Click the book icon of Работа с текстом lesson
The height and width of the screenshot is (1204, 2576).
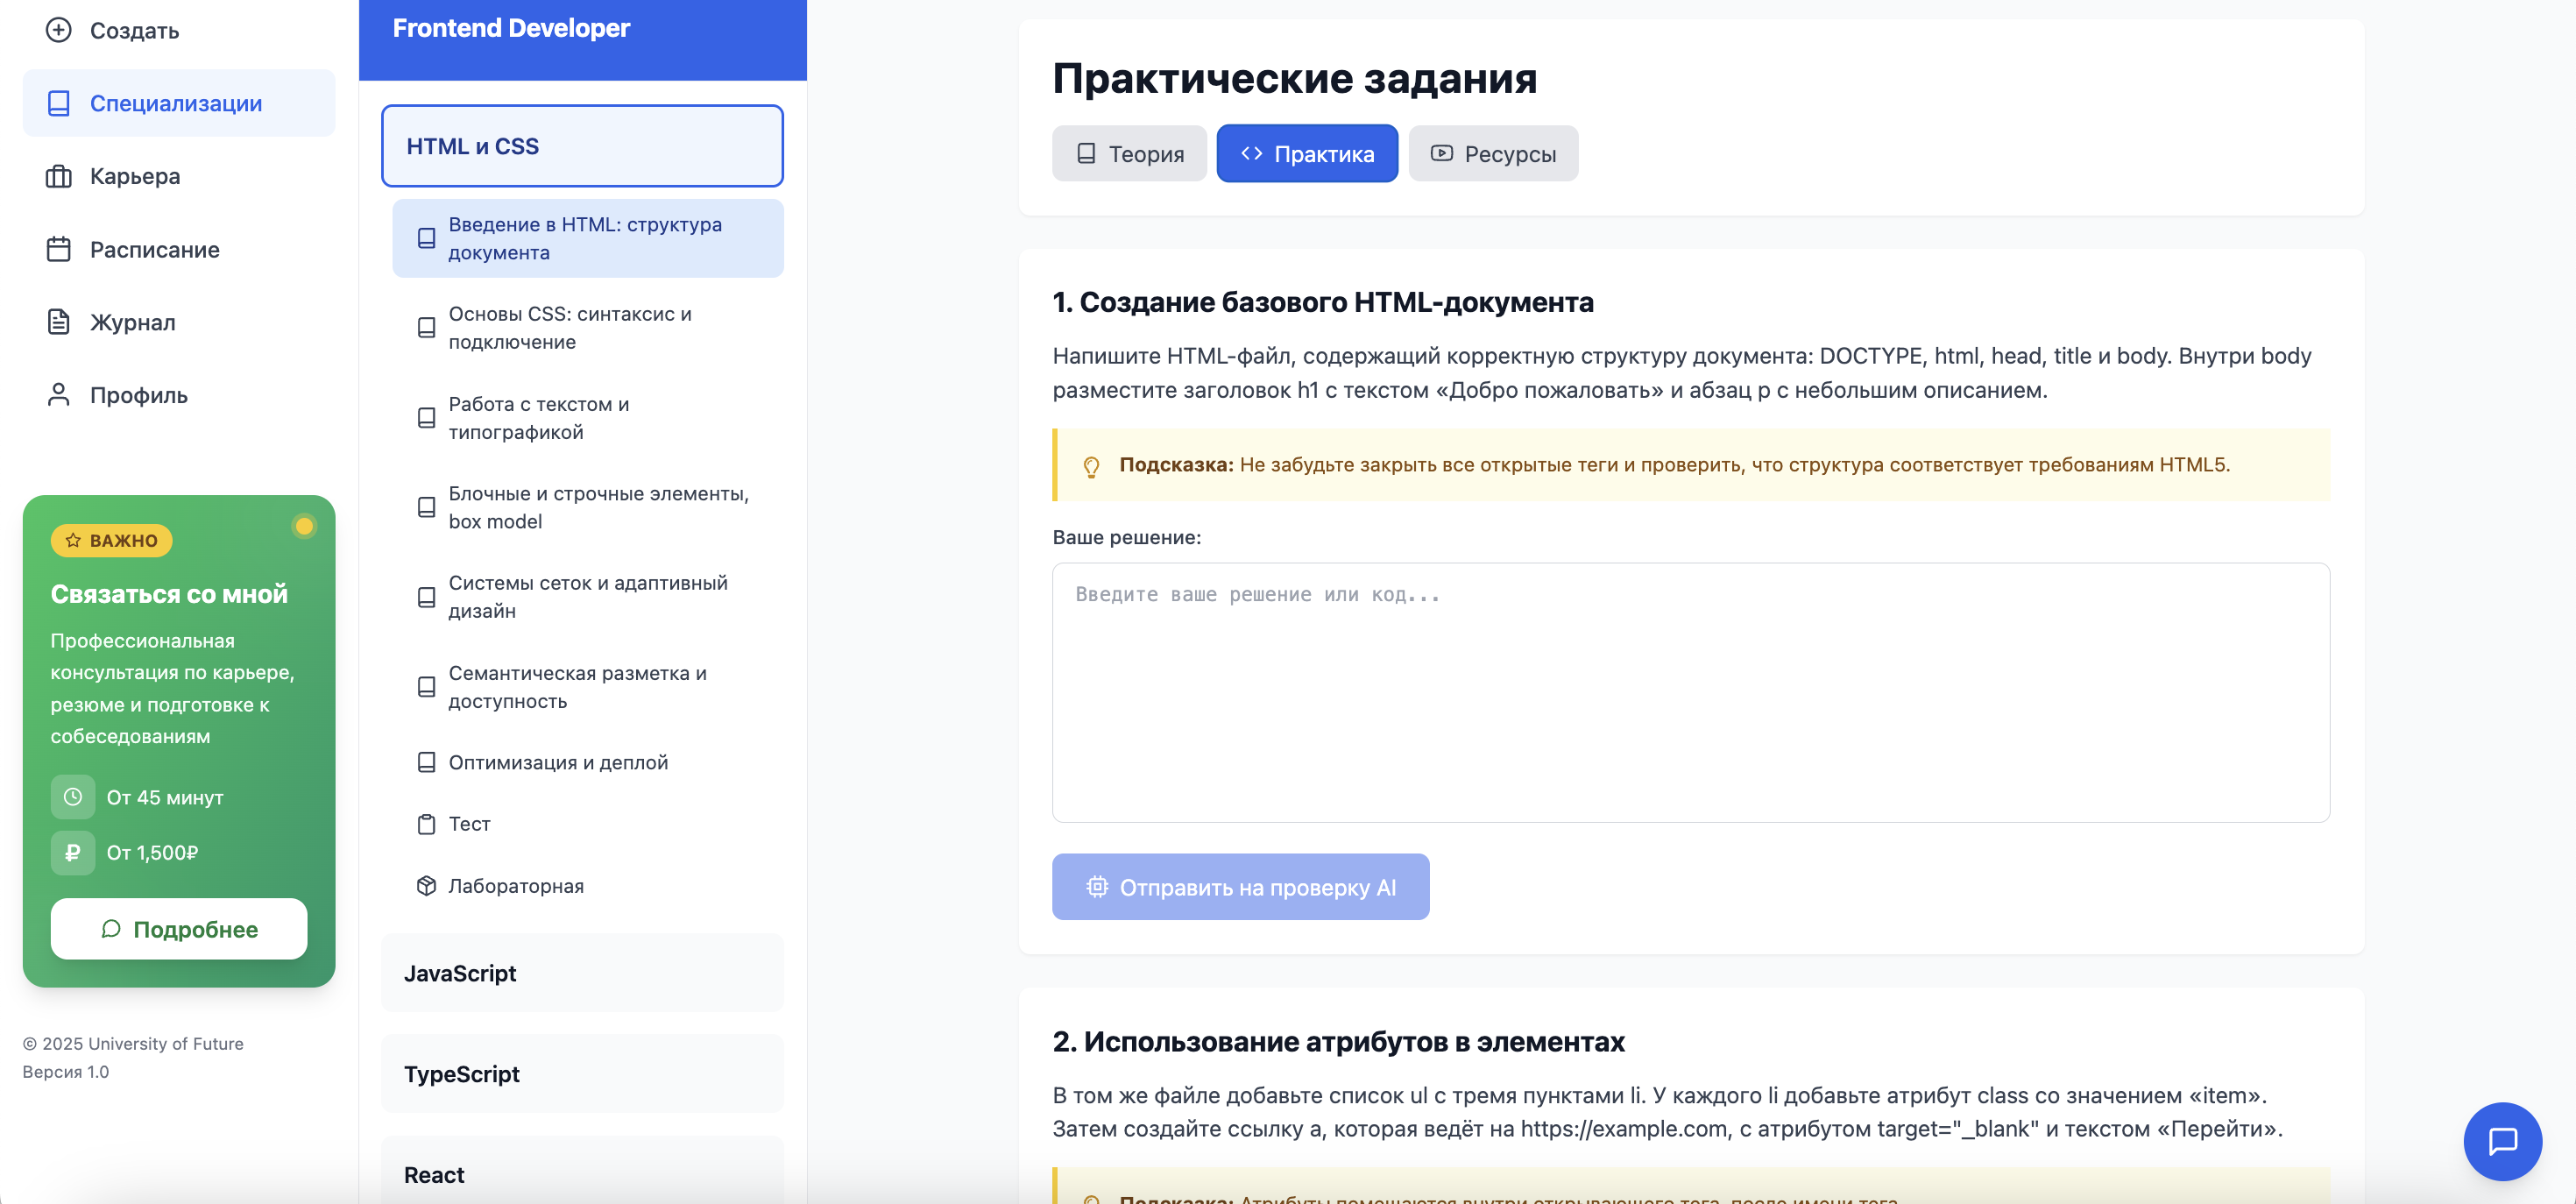click(426, 418)
